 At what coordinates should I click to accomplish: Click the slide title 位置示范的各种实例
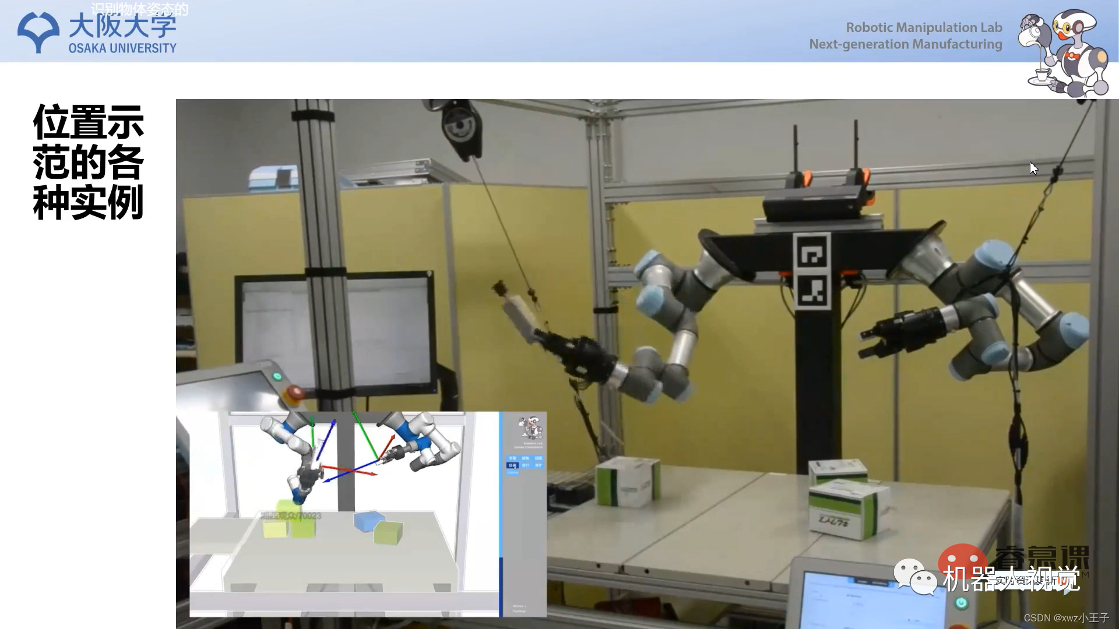[x=89, y=162]
